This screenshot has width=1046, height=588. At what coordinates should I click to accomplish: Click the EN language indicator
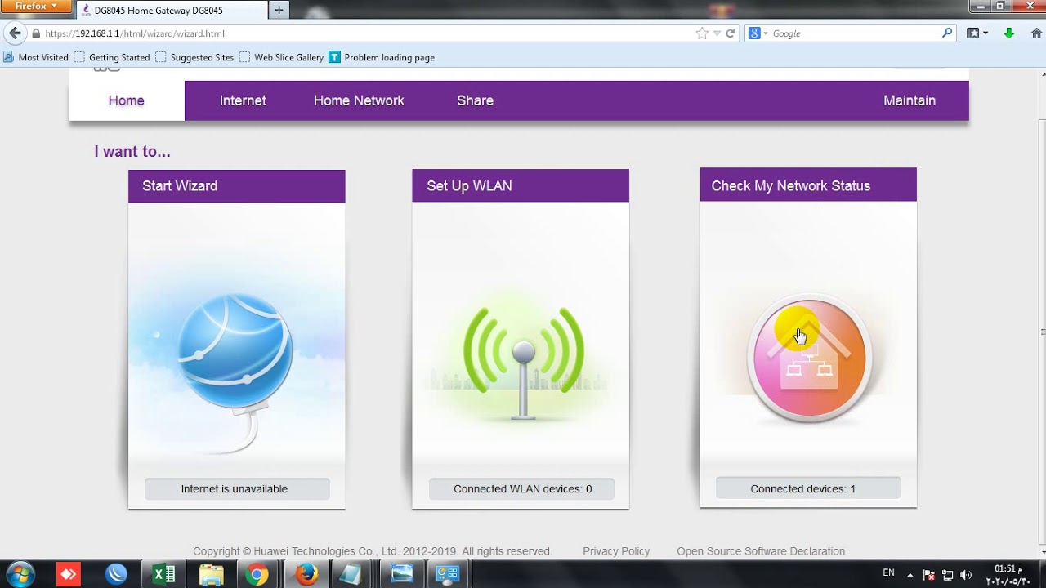(888, 573)
